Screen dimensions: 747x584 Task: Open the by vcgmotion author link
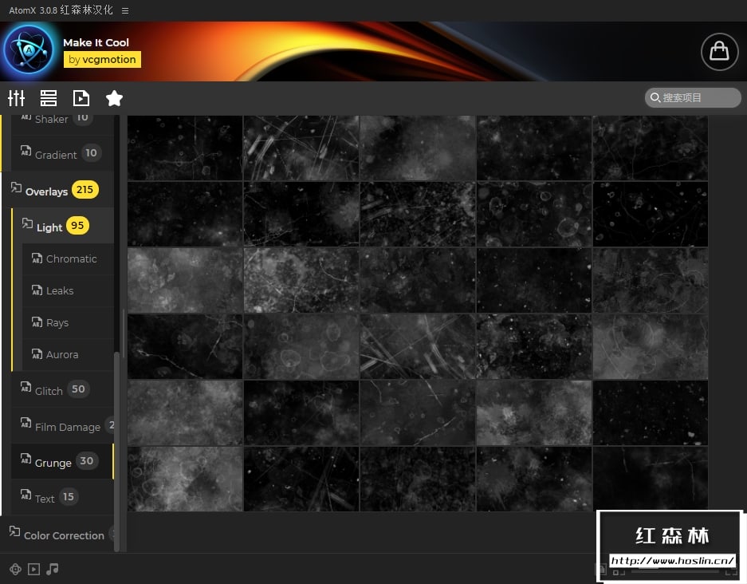pos(102,60)
